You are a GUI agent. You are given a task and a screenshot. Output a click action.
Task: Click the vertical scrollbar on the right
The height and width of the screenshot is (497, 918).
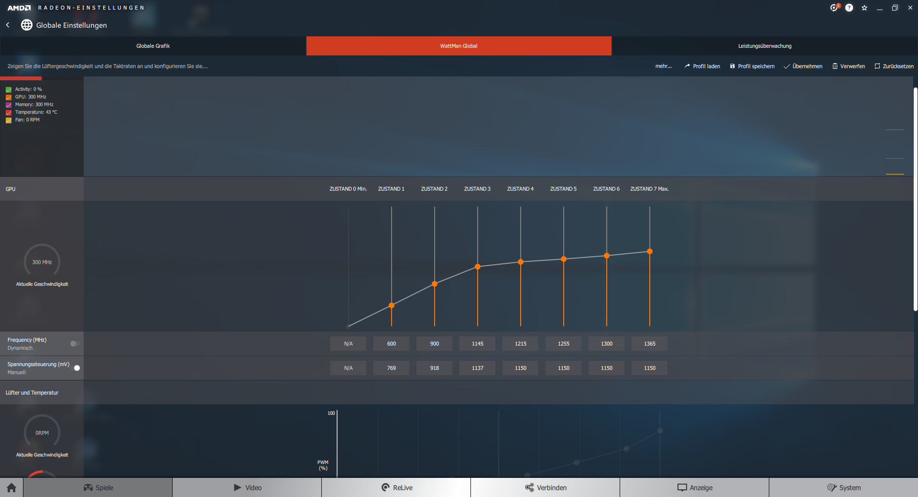pos(916,199)
